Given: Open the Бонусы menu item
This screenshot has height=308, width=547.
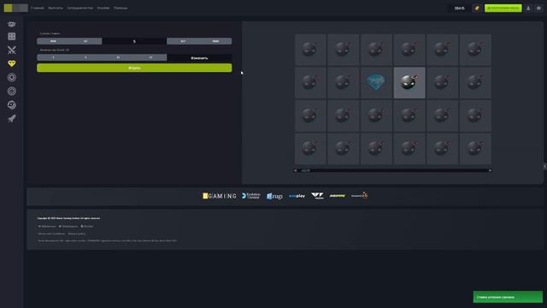Looking at the screenshot, I should 103,8.
